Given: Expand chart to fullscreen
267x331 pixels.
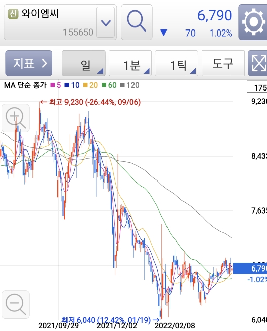Looking at the screenshot, I should coord(258,63).
